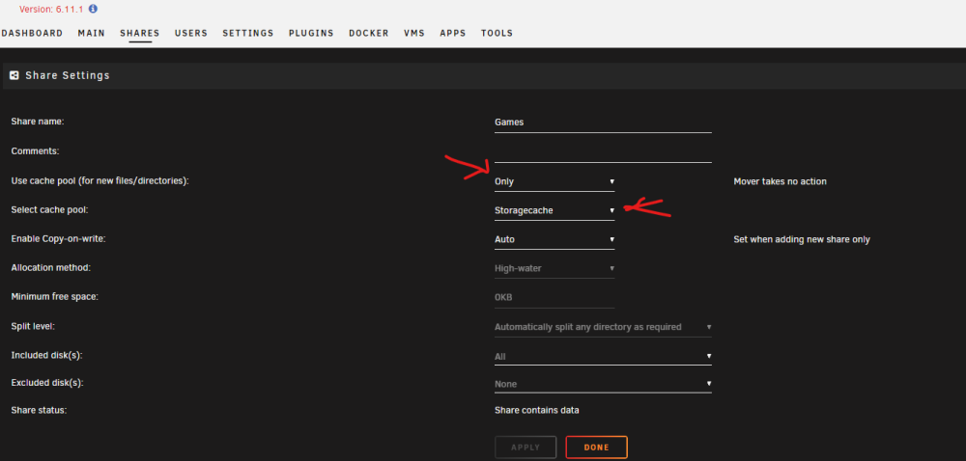
Task: Click the Done button
Action: point(596,447)
